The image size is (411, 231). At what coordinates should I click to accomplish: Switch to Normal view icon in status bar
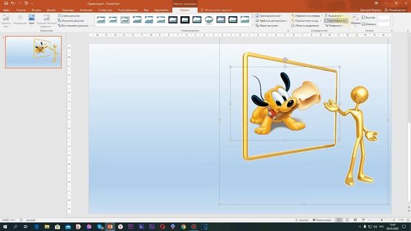[x=339, y=220]
